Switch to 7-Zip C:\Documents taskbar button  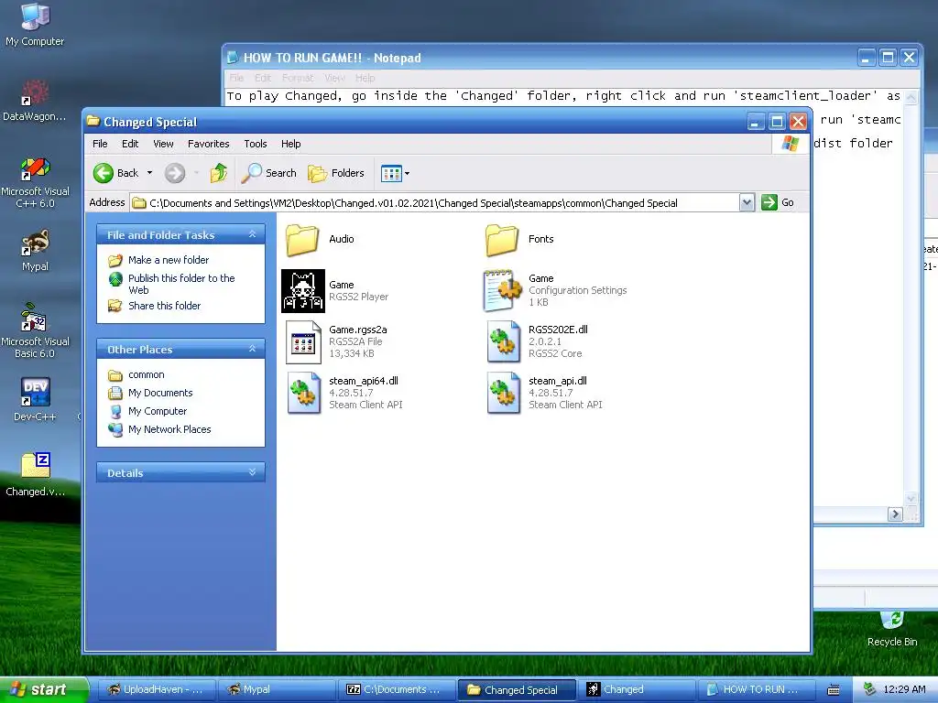click(396, 689)
